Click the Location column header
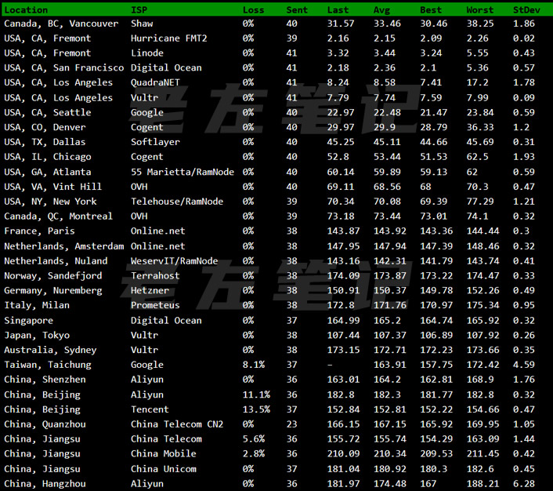 click(26, 9)
